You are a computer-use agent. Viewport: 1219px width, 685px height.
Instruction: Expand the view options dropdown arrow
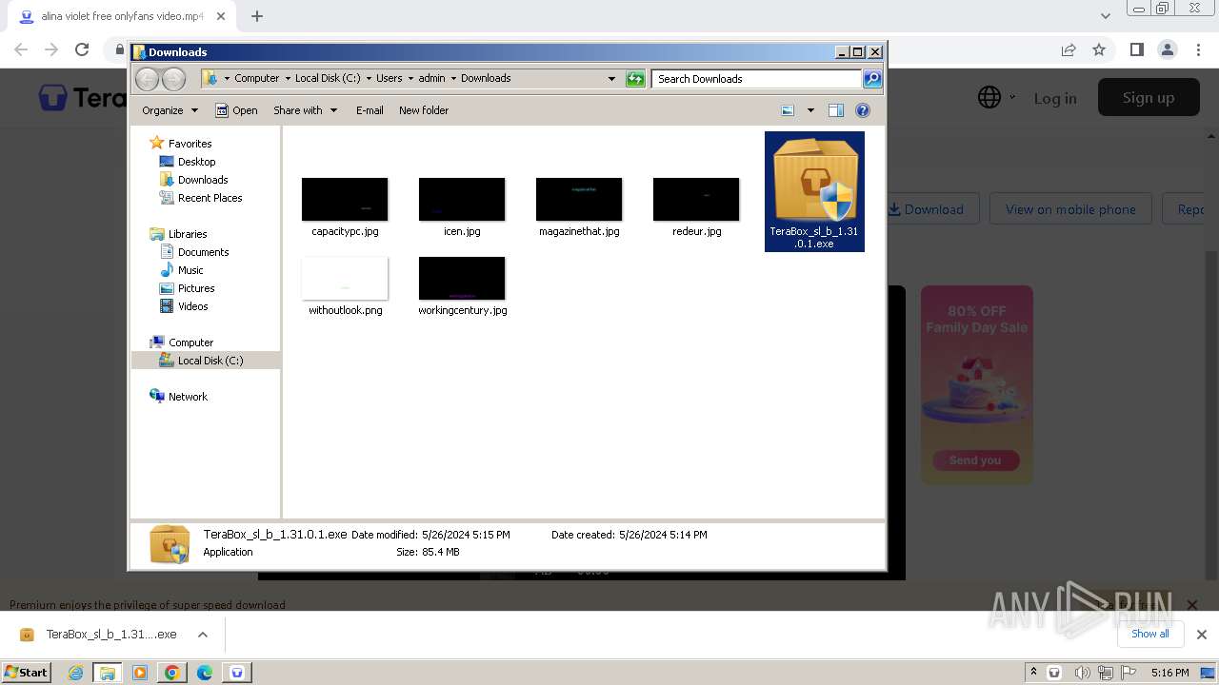coord(810,110)
